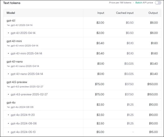Click the gpt-4.5-preview-2025-02-27 alias under gpt-4.5-preview heading
164x137 pixels.
tap(27, 86)
